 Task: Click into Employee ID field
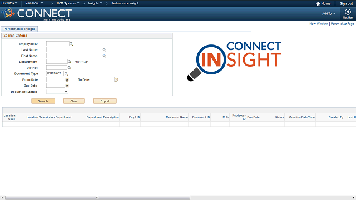58,43
